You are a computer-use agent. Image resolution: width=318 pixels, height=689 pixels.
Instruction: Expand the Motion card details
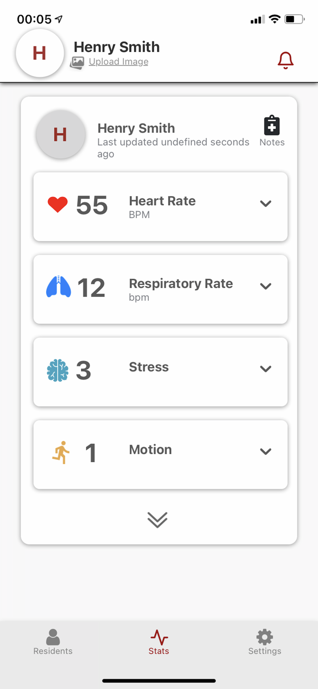click(265, 452)
